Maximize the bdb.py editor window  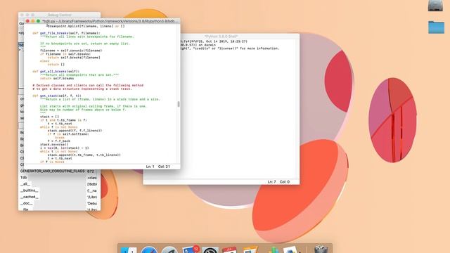38,21
